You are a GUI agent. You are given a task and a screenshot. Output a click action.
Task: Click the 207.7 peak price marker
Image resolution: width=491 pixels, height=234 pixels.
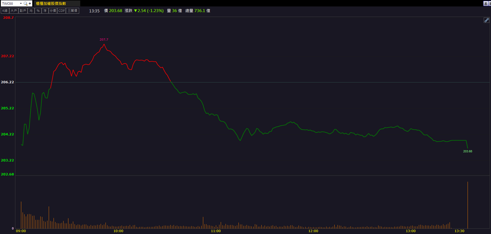pos(104,40)
